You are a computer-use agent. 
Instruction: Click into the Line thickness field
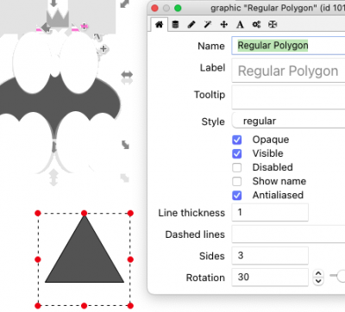click(x=270, y=212)
